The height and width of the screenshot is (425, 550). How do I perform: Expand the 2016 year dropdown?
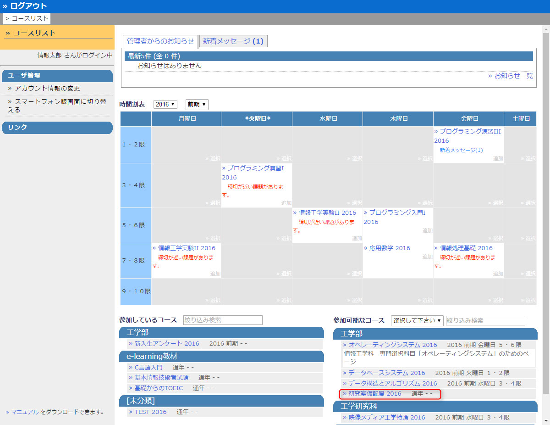coord(165,105)
